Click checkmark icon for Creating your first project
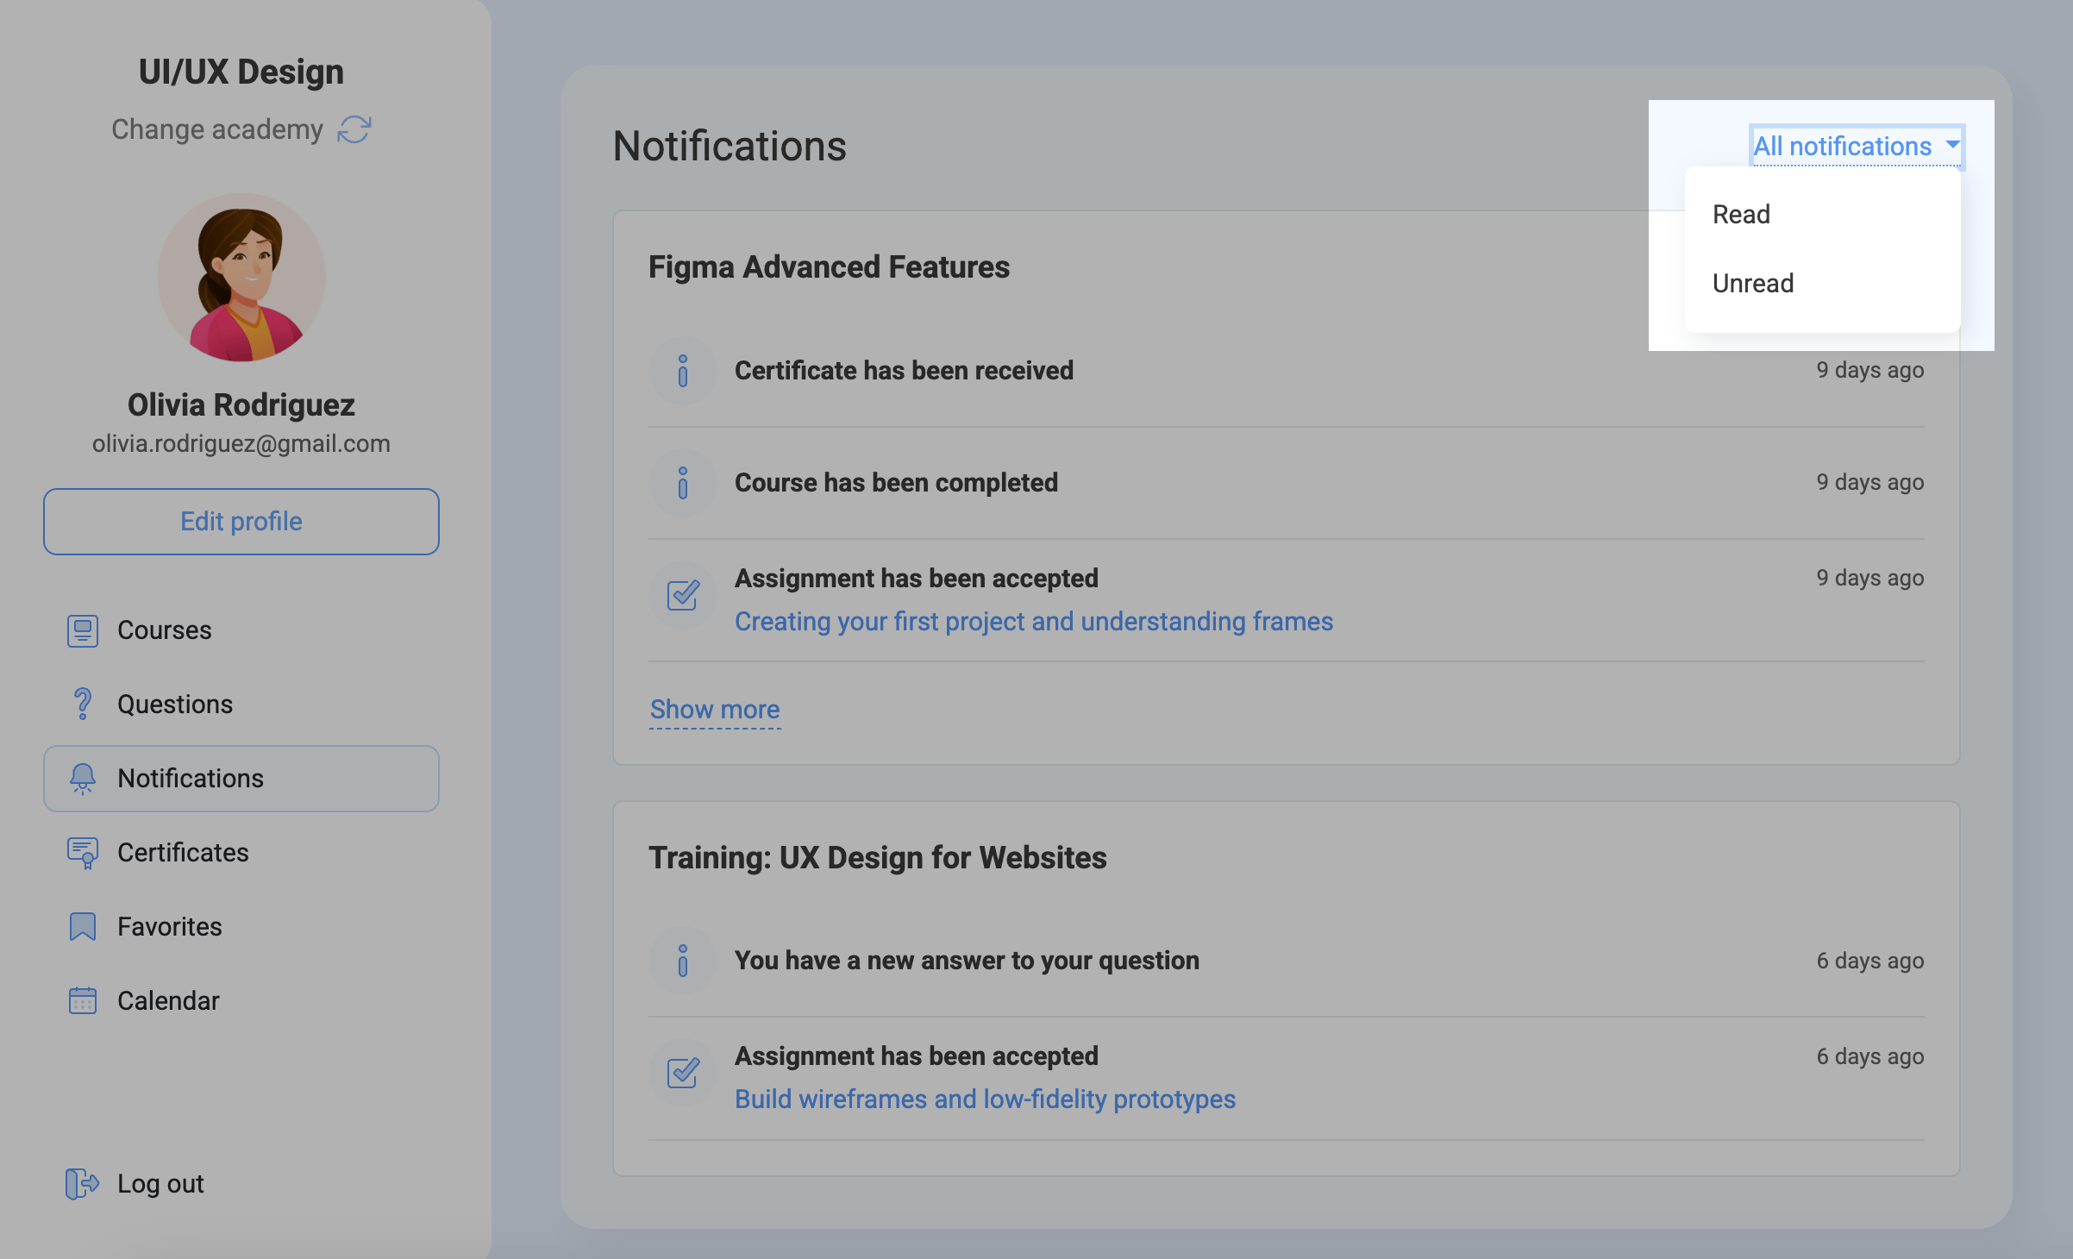Screen dimensions: 2073x1259 pos(683,595)
